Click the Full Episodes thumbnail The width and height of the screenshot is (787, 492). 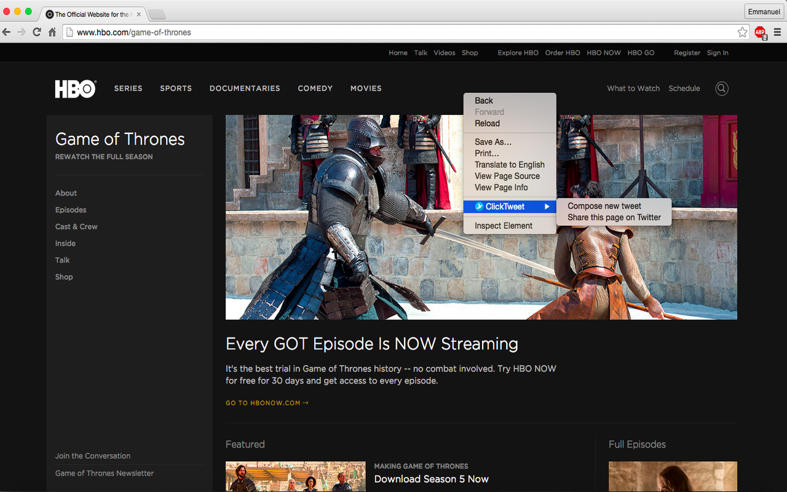pyautogui.click(x=673, y=477)
